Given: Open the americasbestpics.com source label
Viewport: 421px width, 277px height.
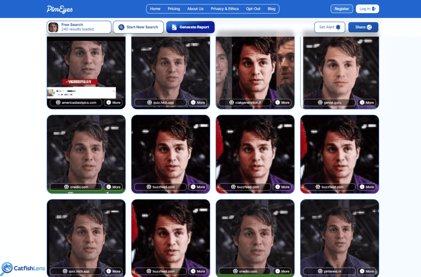Looking at the screenshot, I should 76,103.
